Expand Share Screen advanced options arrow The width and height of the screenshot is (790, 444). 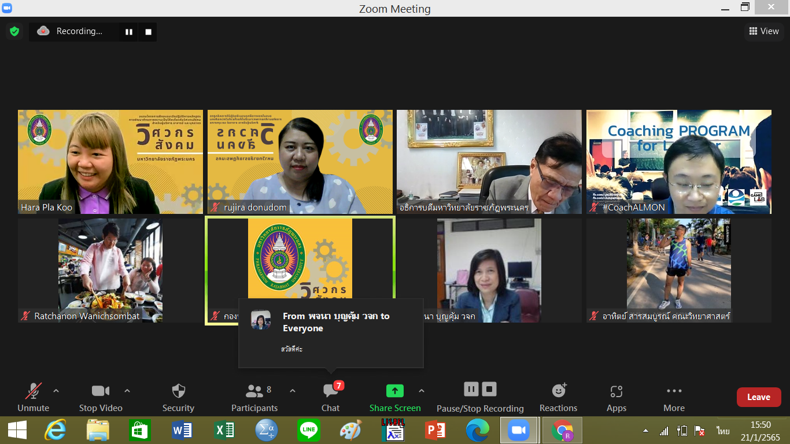tap(422, 391)
